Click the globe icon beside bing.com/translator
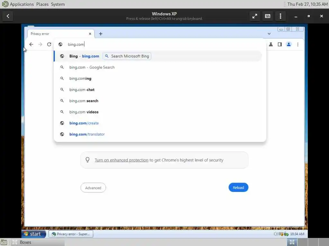329x246 pixels. click(62, 134)
